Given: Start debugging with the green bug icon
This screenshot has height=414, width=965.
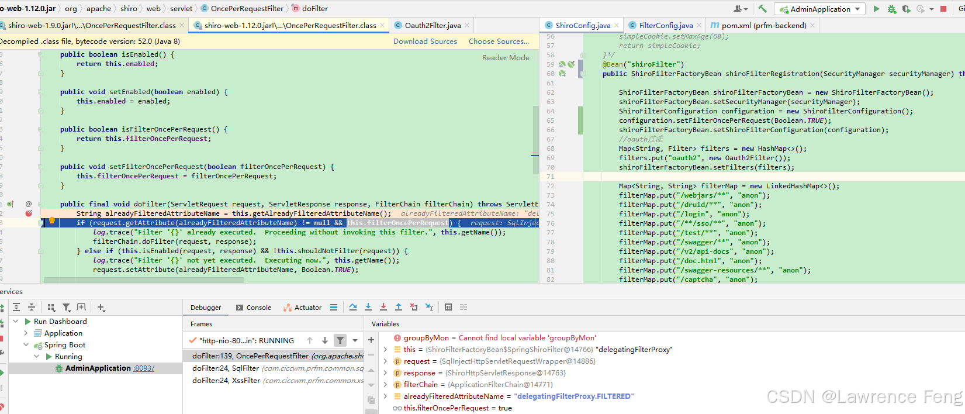Looking at the screenshot, I should 891,9.
